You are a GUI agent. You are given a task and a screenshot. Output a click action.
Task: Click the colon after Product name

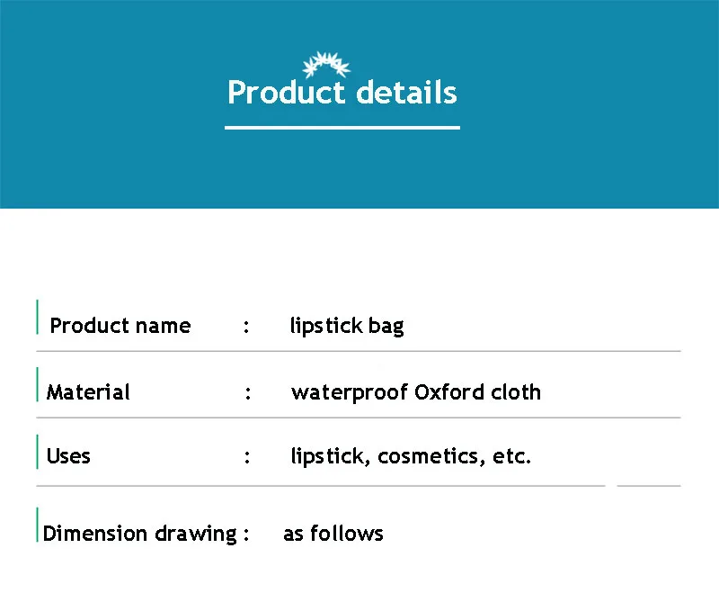click(x=246, y=327)
